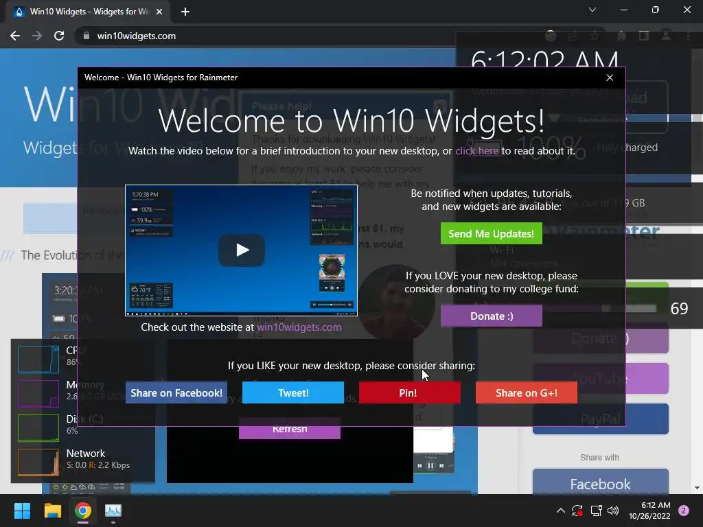
Task: Click the Tweet! button
Action: point(293,393)
